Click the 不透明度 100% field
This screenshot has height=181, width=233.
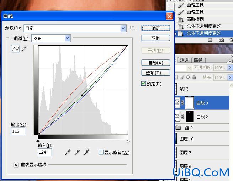pyautogui.click(x=220, y=68)
